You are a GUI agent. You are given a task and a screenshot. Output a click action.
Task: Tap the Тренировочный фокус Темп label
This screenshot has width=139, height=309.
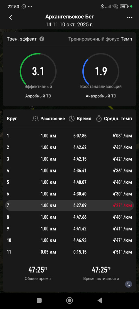100,39
